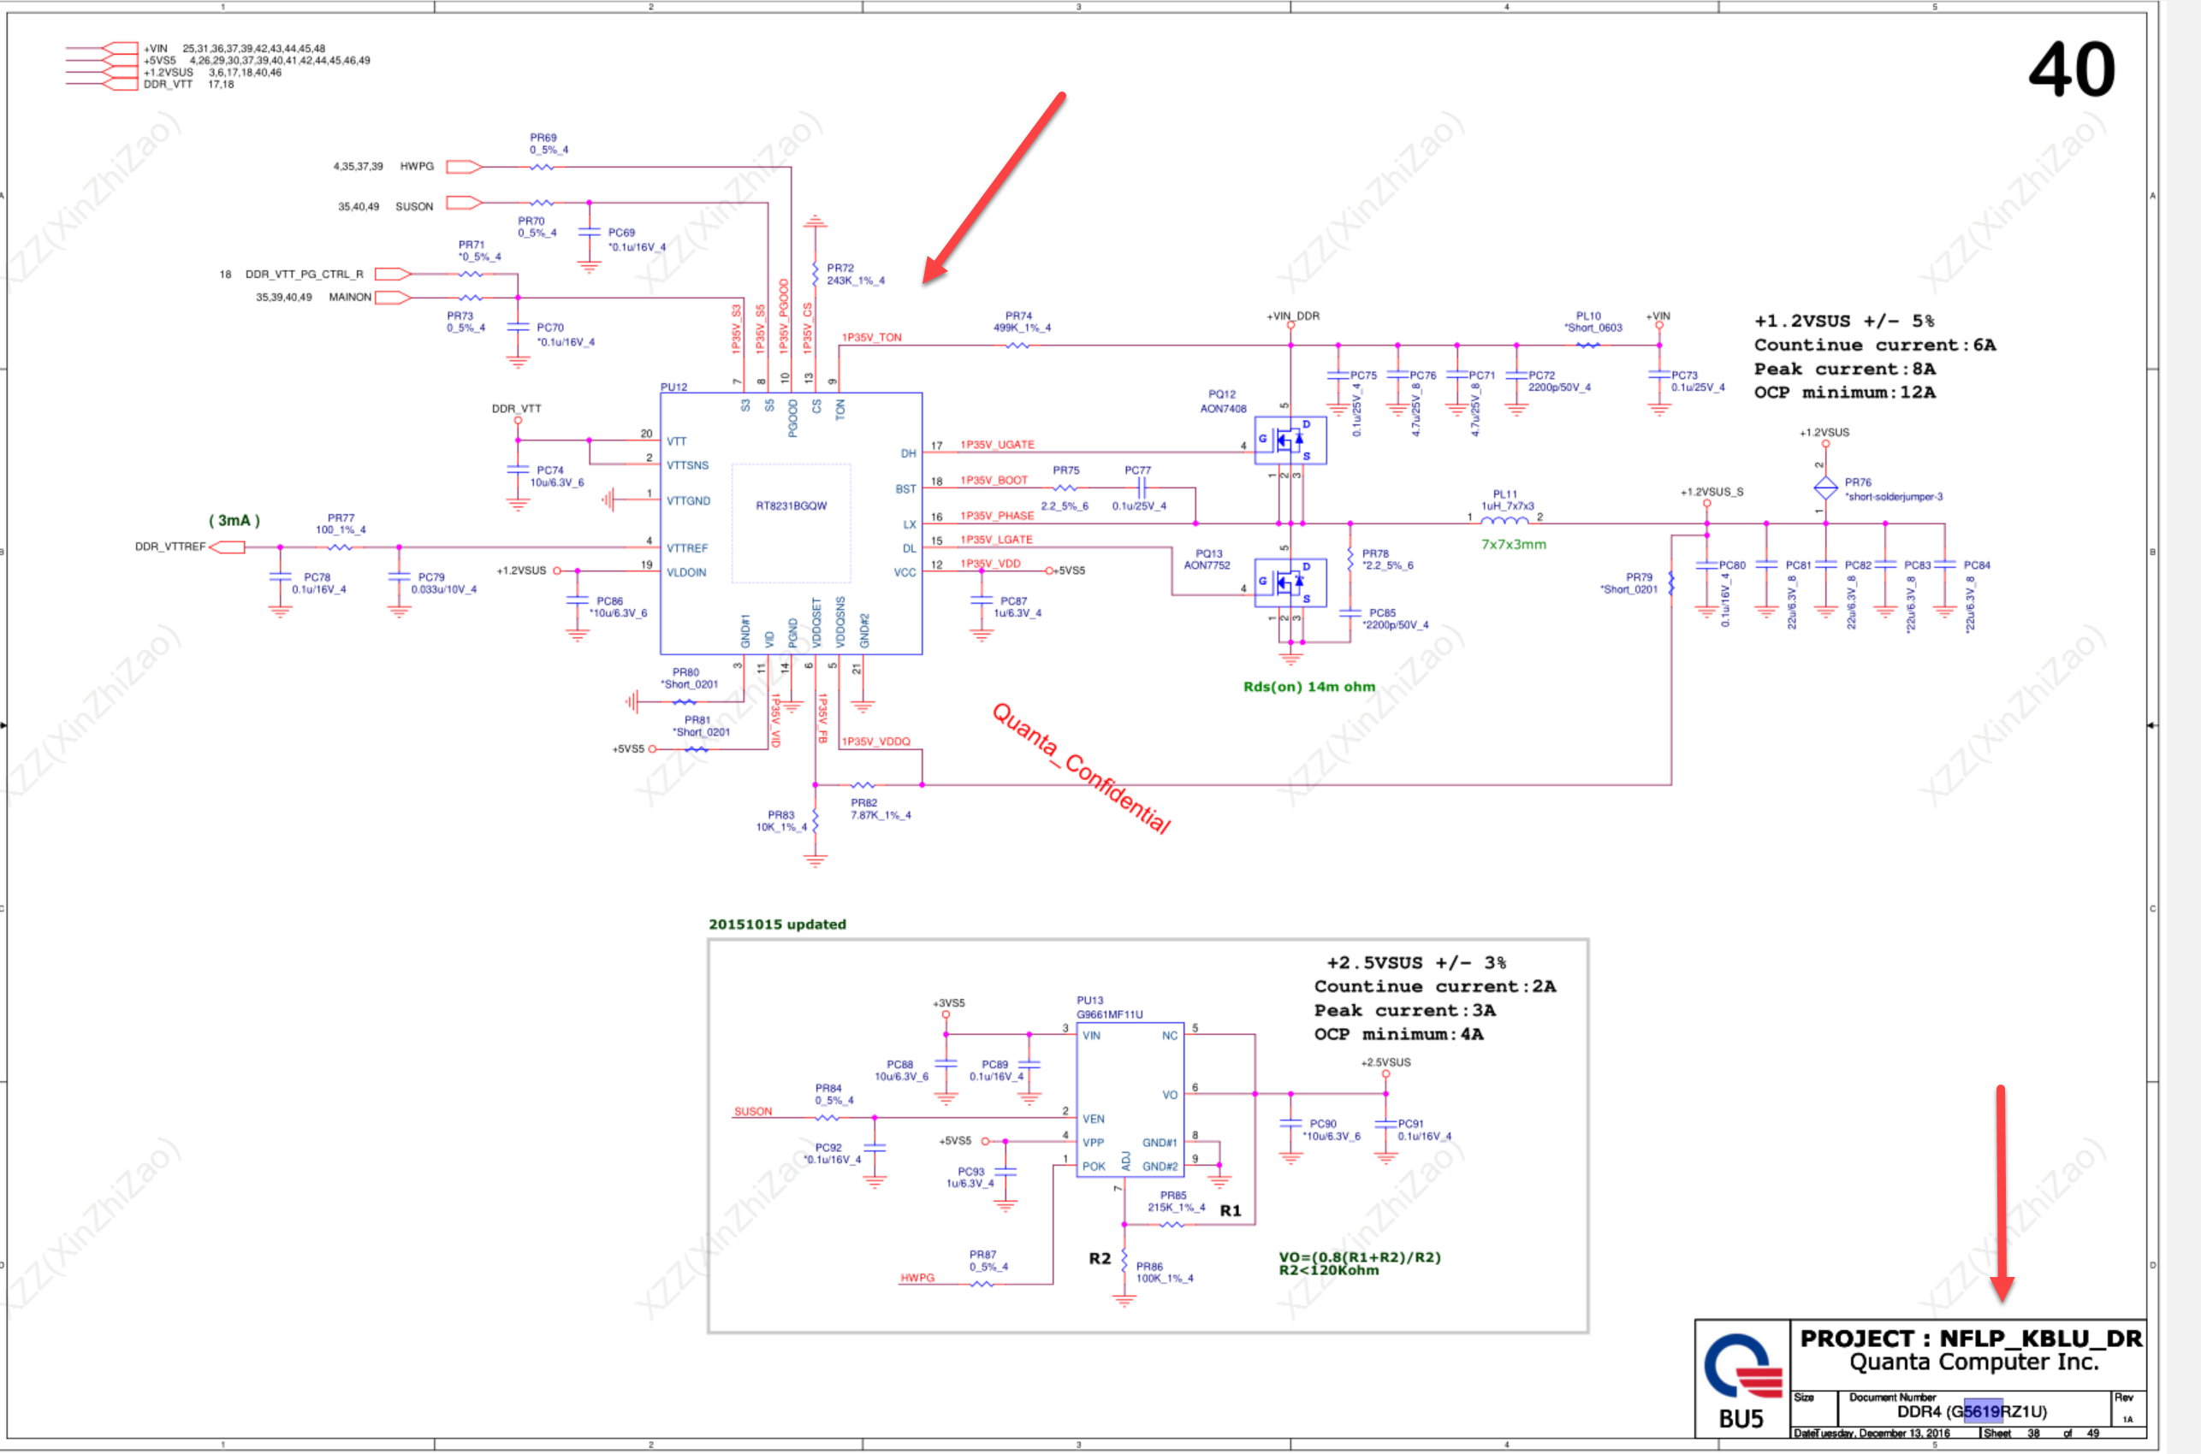Viewport: 2201px width, 1454px height.
Task: Click the large page number 40
Action: [x=2070, y=69]
